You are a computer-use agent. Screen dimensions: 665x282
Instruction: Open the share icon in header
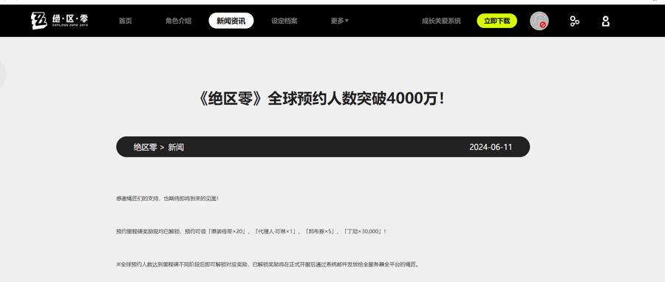(575, 21)
